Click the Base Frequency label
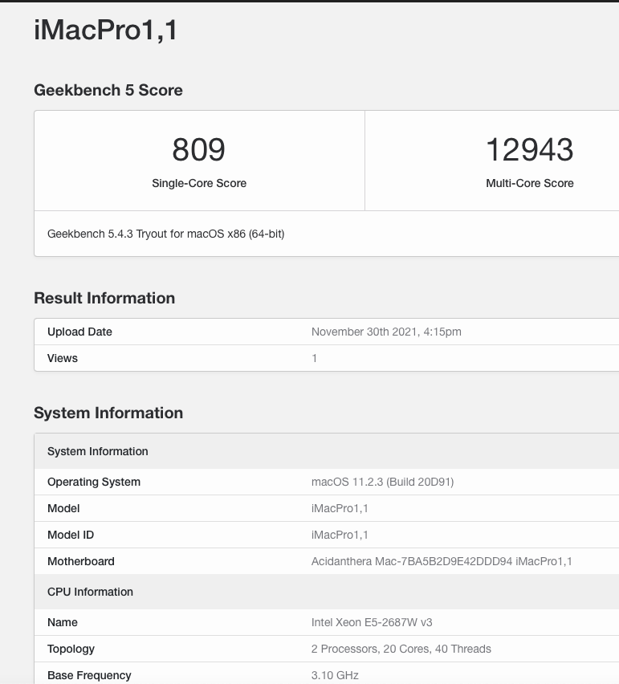 89,676
